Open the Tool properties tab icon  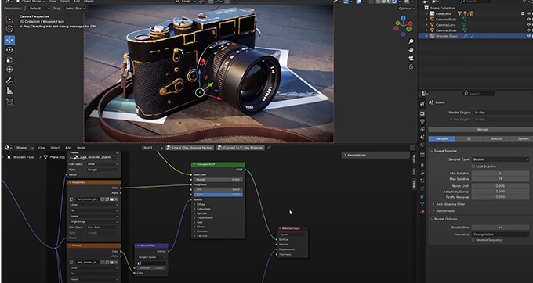[422, 104]
